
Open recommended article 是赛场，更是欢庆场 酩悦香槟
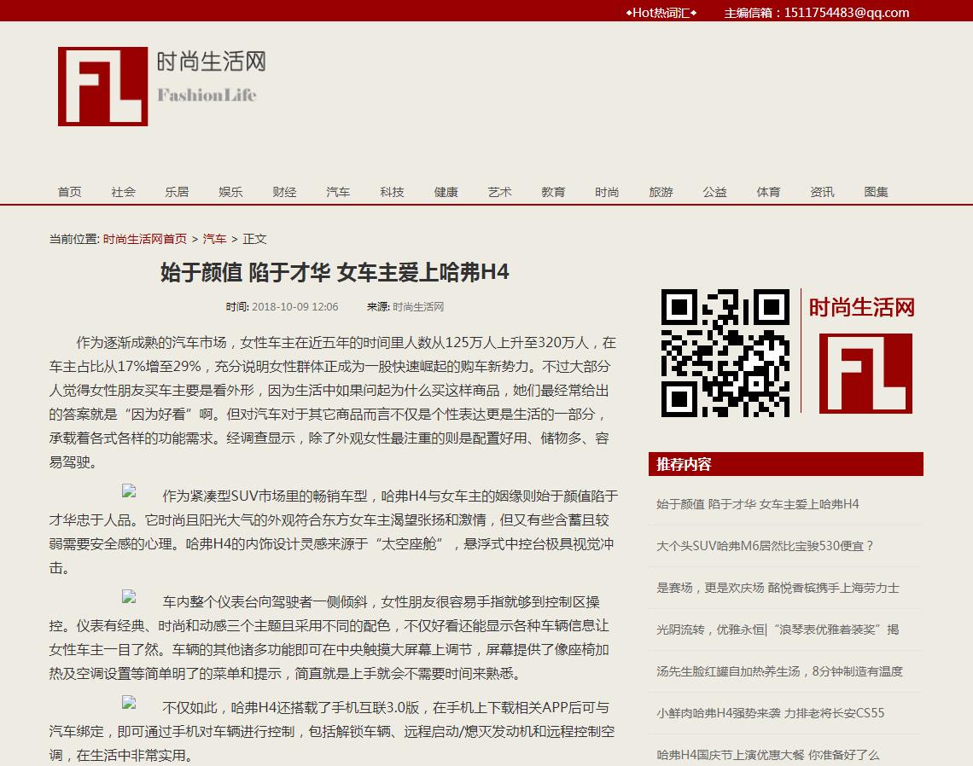[x=778, y=588]
